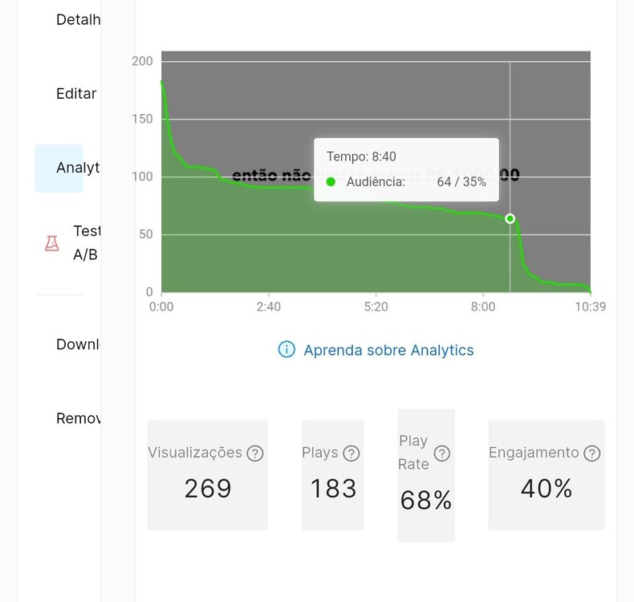634x602 pixels.
Task: Click the Remover sidebar option
Action: click(78, 418)
